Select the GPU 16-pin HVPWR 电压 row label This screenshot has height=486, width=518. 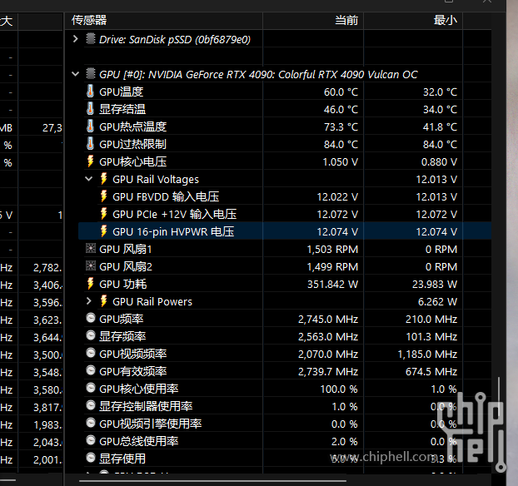[173, 232]
